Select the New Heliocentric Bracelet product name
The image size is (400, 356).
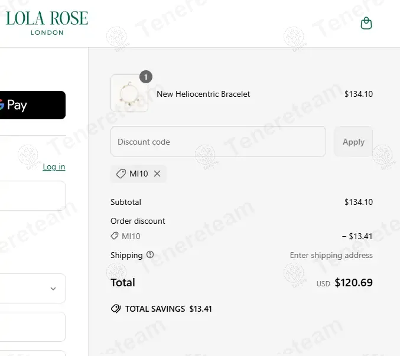(203, 94)
